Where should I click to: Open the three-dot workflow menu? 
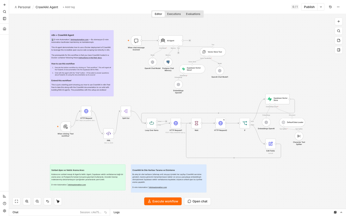pyautogui.click(x=338, y=7)
